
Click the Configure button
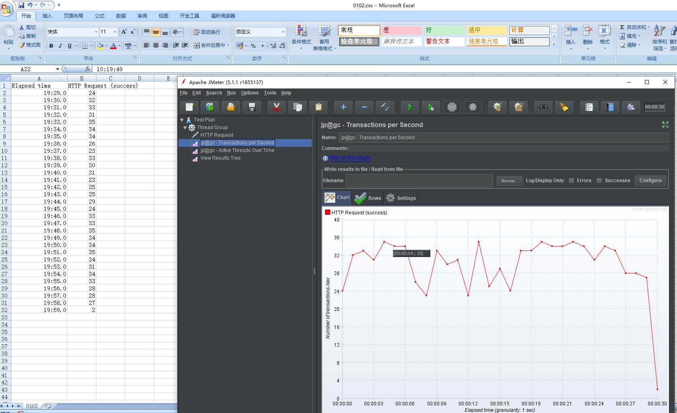point(650,181)
